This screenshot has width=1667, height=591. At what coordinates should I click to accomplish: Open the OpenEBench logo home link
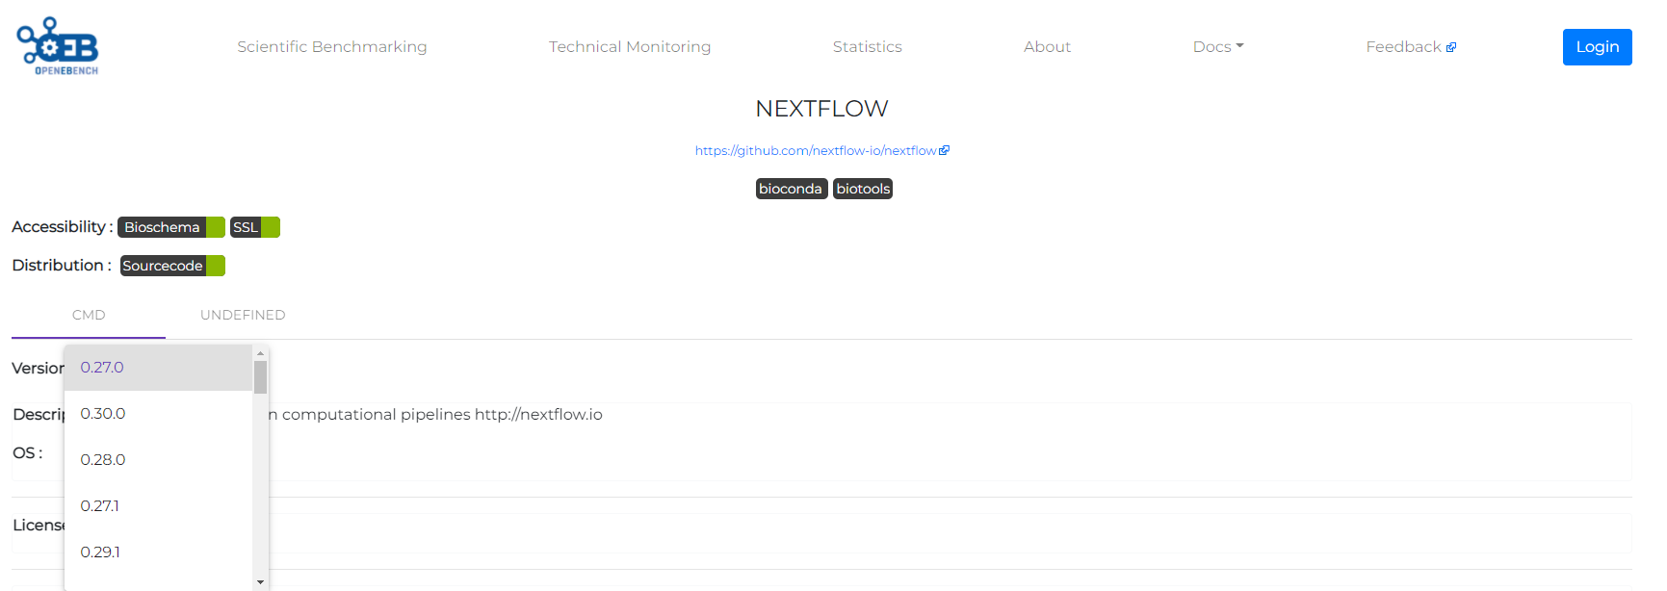click(x=58, y=46)
